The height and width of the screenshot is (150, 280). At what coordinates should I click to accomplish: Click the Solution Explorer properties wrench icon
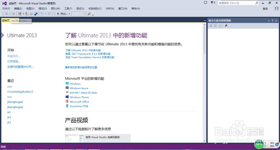pos(226,26)
